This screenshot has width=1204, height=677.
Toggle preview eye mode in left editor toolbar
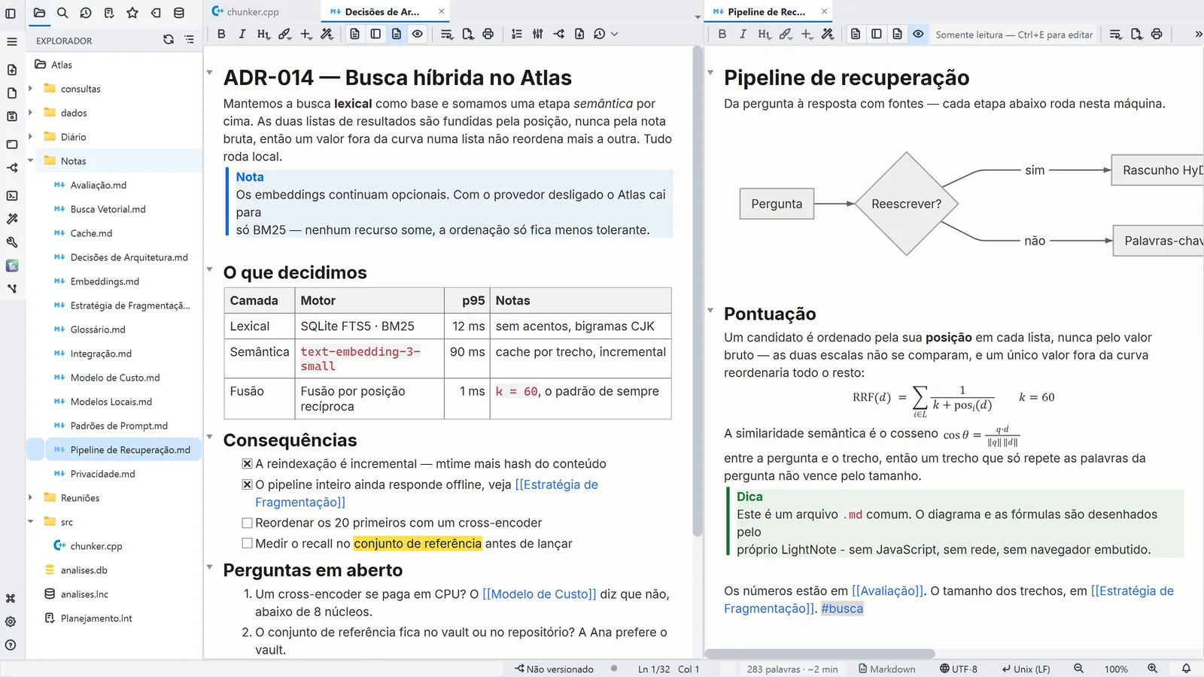pyautogui.click(x=418, y=34)
